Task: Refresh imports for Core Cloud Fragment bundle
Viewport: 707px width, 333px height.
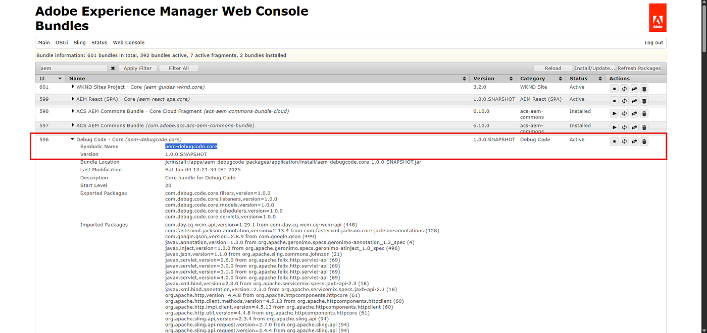Action: 624,113
